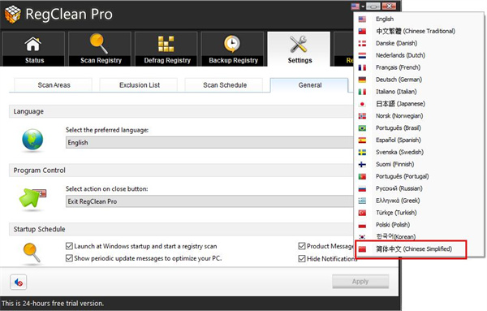Choose Japanese language entry
Screen dimensions: 487x311
coord(420,104)
